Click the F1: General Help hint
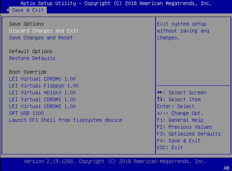Image resolution: width=232 pixels, height=171 pixels. [x=180, y=120]
